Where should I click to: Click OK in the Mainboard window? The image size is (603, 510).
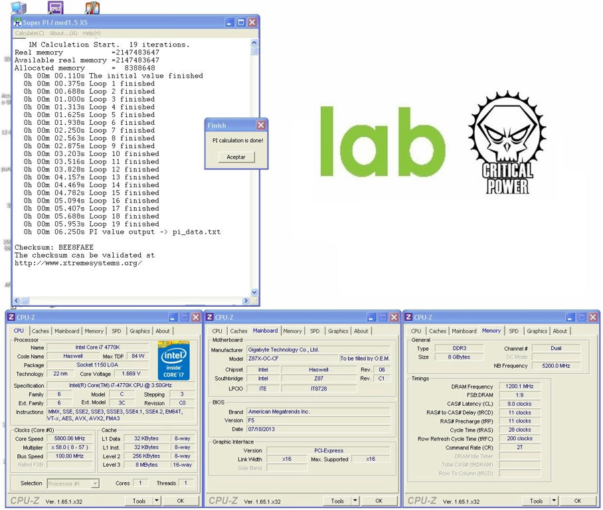[x=379, y=501]
